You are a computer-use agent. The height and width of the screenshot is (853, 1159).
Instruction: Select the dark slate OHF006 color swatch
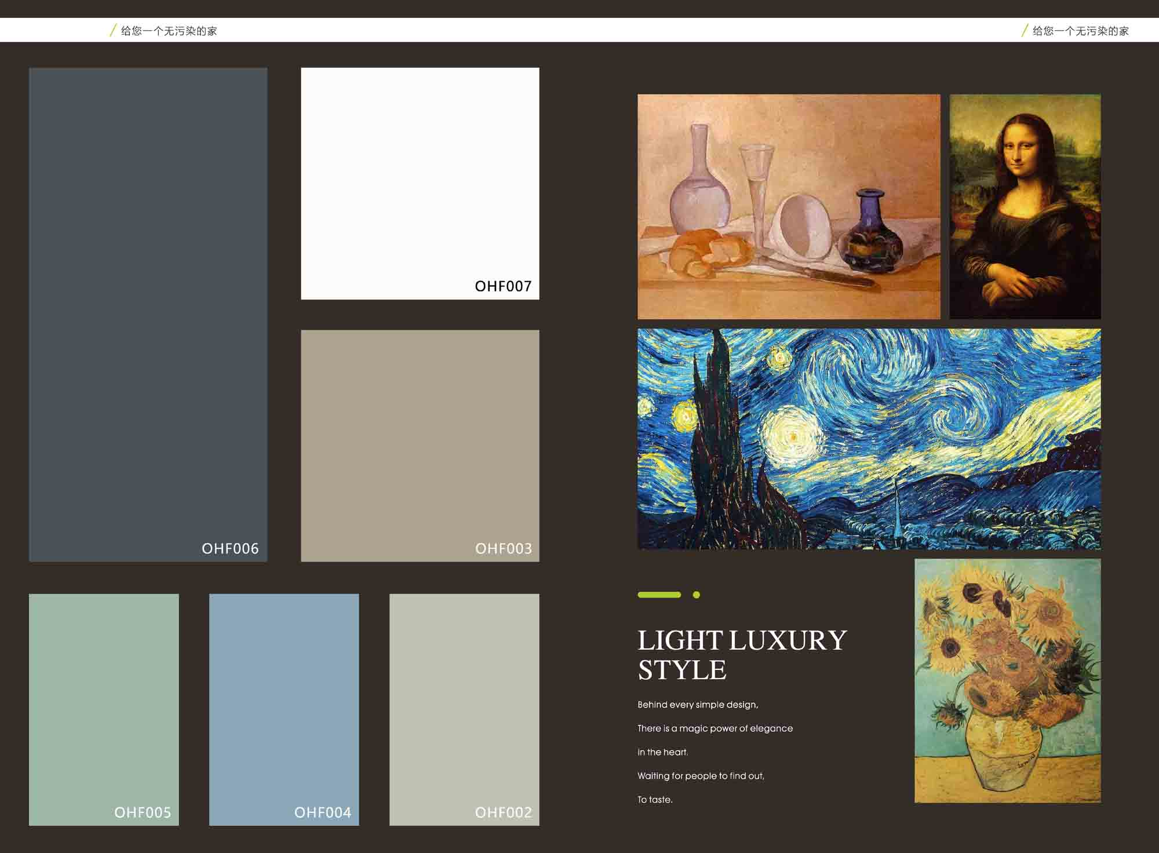(x=148, y=315)
